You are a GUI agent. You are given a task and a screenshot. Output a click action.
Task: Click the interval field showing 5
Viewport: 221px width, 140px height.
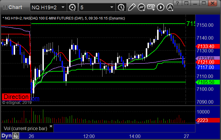point(97,7)
